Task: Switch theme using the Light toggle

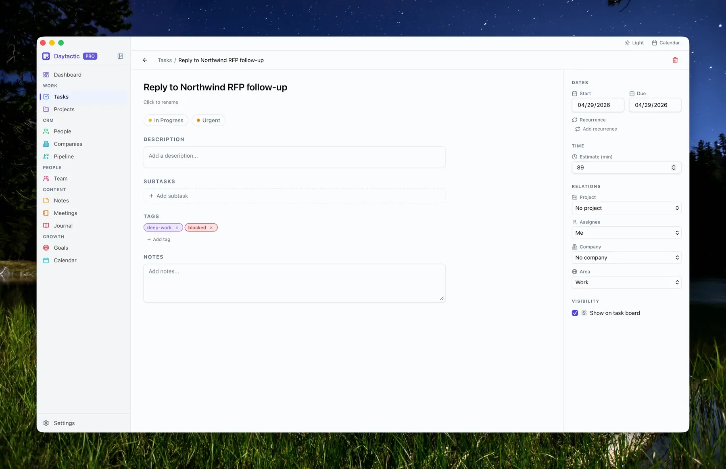Action: point(634,43)
